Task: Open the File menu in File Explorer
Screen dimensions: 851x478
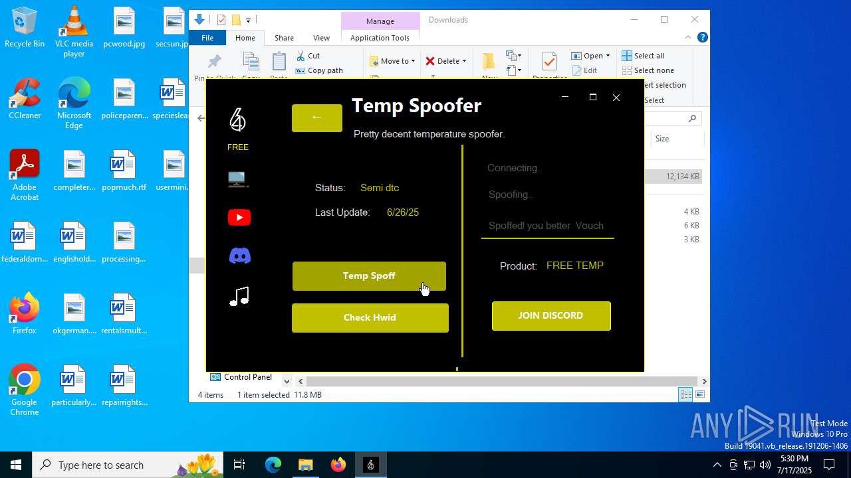Action: pos(207,38)
